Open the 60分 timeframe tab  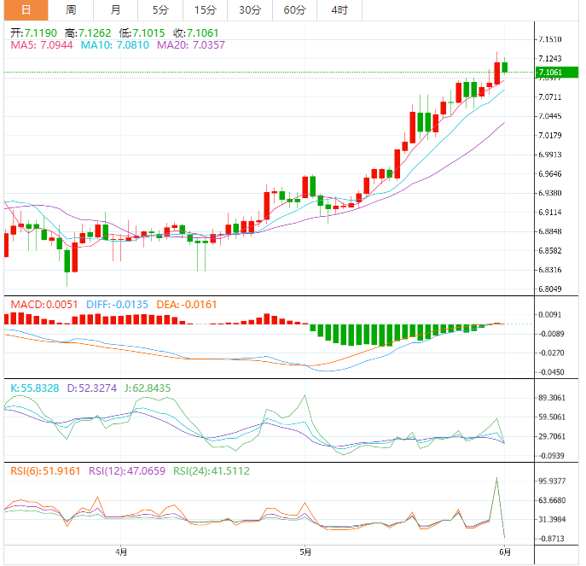click(x=294, y=10)
